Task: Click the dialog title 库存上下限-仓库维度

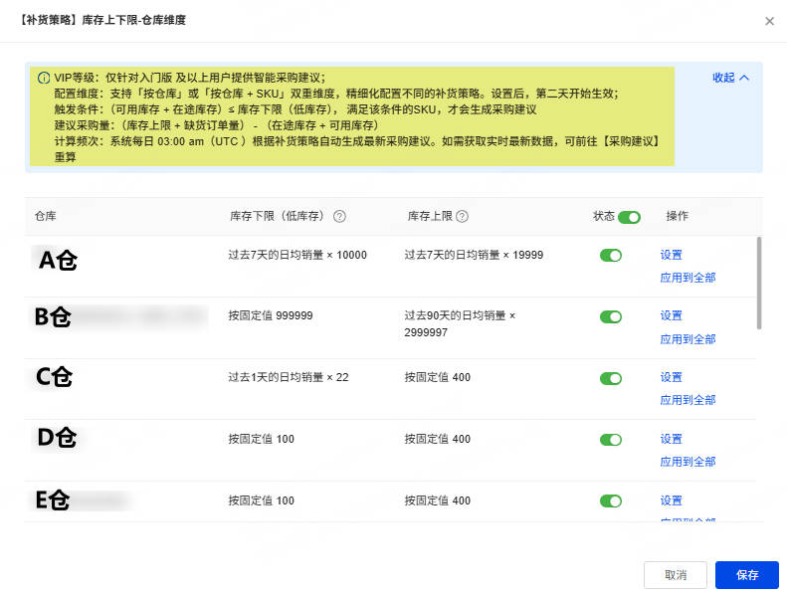Action: [134, 20]
